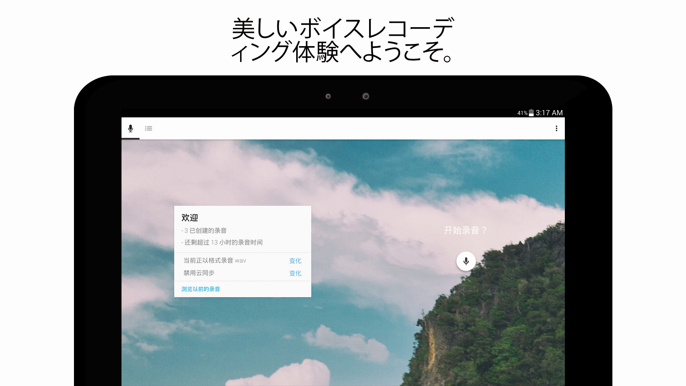Screen dimensions: 686x386
Task: Click the 欢迎 card title
Action: pos(189,217)
